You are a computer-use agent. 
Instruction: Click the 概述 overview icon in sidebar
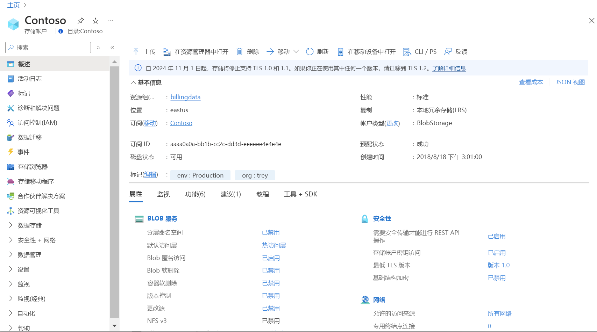(x=11, y=64)
